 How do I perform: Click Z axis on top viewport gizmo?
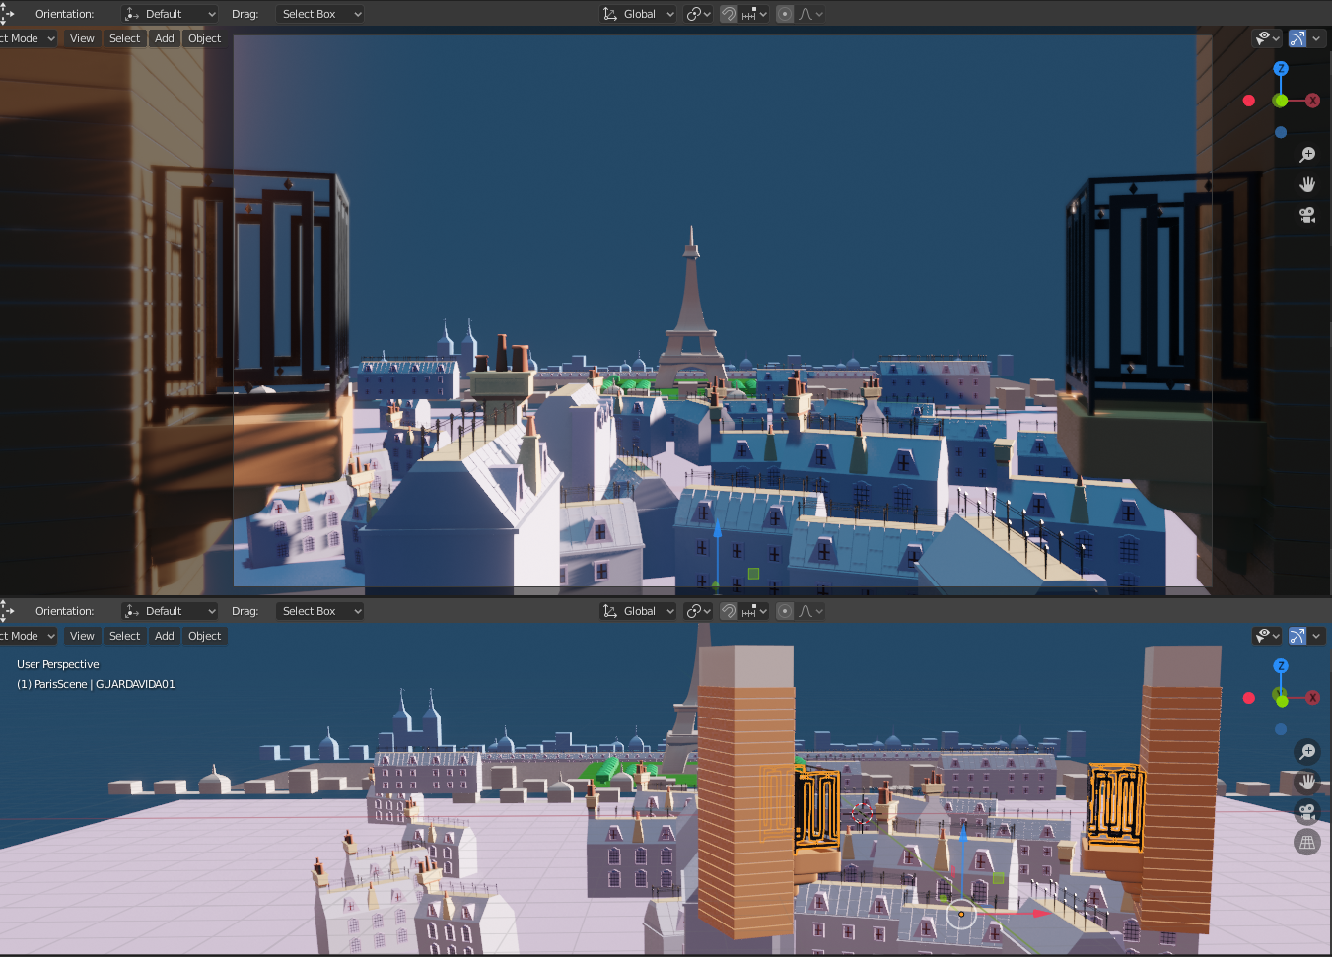point(1281,69)
